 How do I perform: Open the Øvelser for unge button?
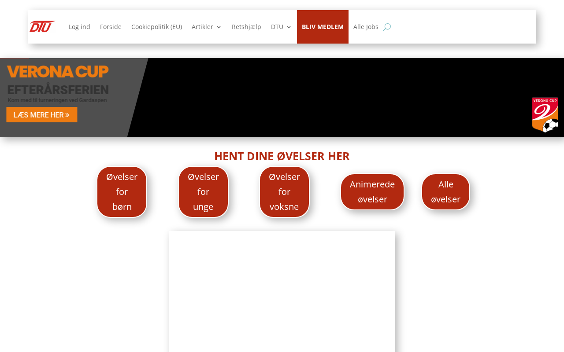[x=203, y=192]
